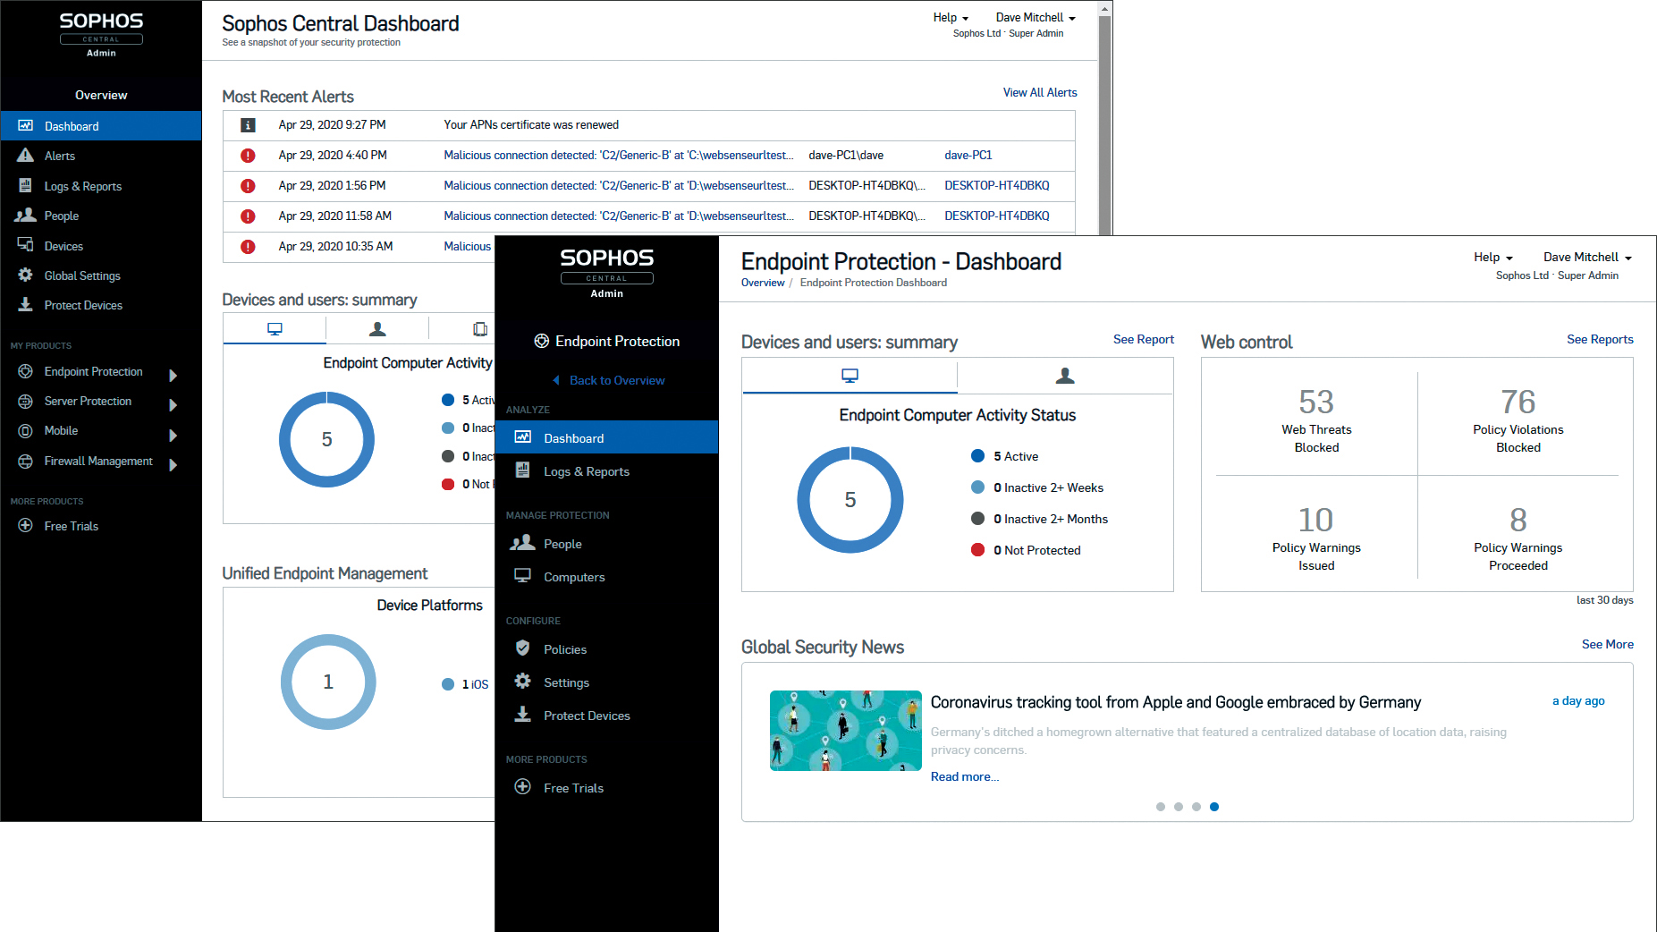Click Free Trials plus icon in Endpoint sidebar
The image size is (1657, 932).
(523, 787)
